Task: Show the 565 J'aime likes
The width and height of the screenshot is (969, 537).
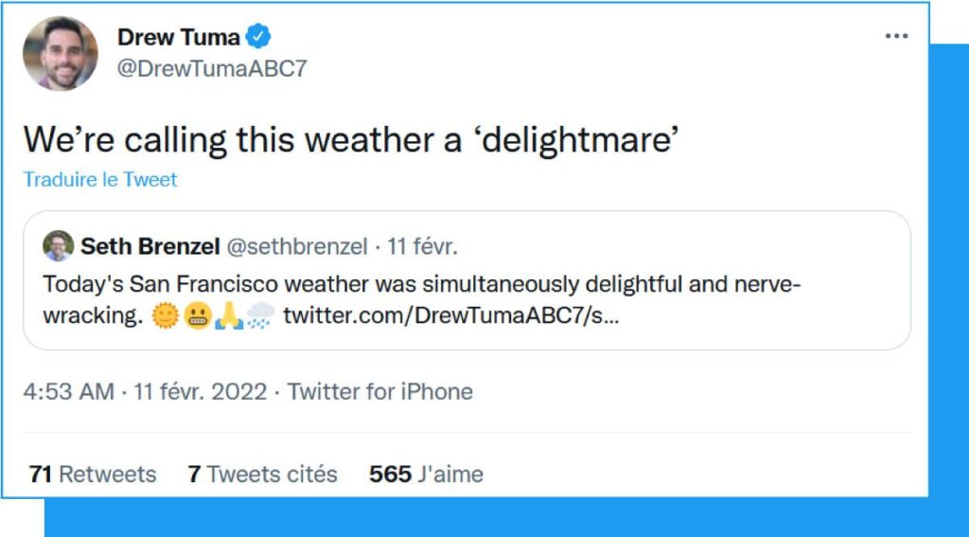Action: (426, 474)
